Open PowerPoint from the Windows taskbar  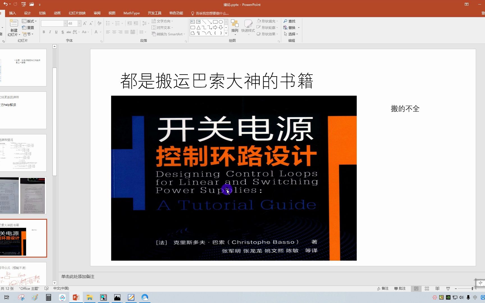[x=76, y=297]
